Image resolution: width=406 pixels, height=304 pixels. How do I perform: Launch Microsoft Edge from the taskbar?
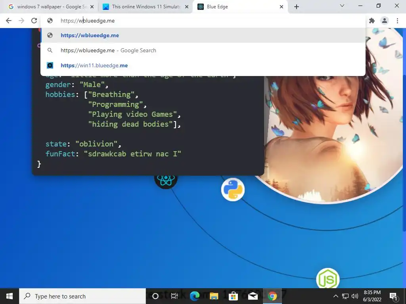(195, 296)
